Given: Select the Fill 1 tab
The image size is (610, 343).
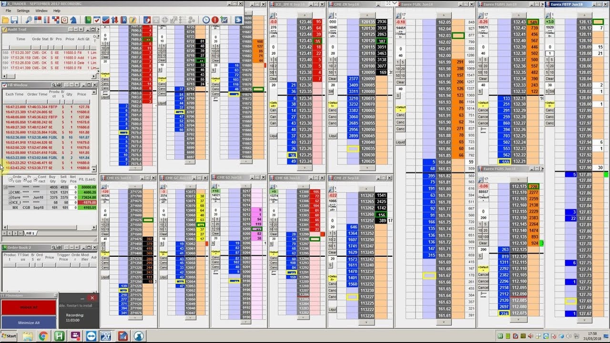Looking at the screenshot, I should [x=30, y=233].
